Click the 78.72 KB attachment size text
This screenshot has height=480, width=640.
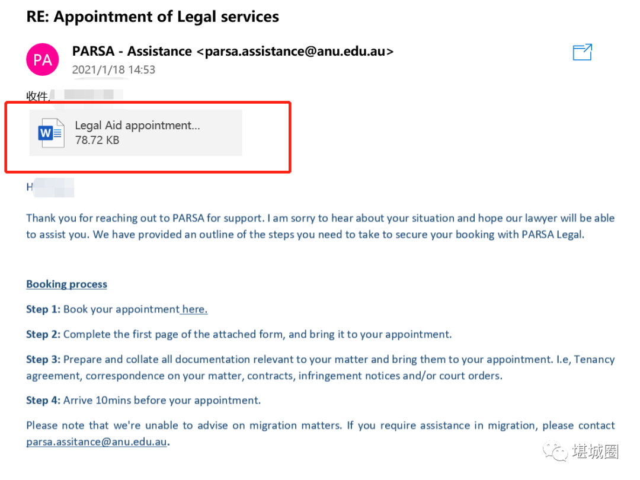coord(97,140)
